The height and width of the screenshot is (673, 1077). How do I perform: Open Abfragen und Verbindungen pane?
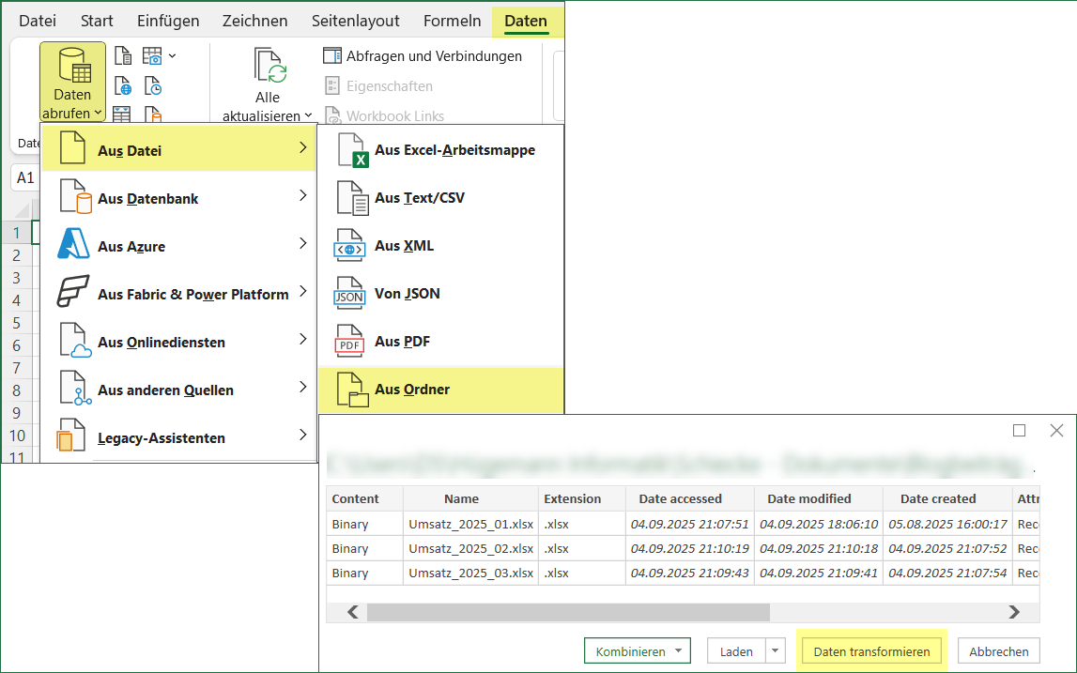point(423,56)
